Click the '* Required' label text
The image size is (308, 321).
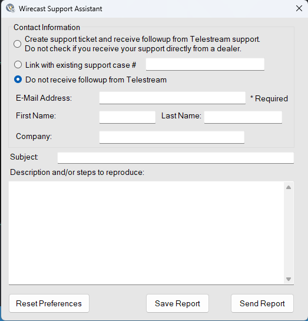tap(269, 98)
